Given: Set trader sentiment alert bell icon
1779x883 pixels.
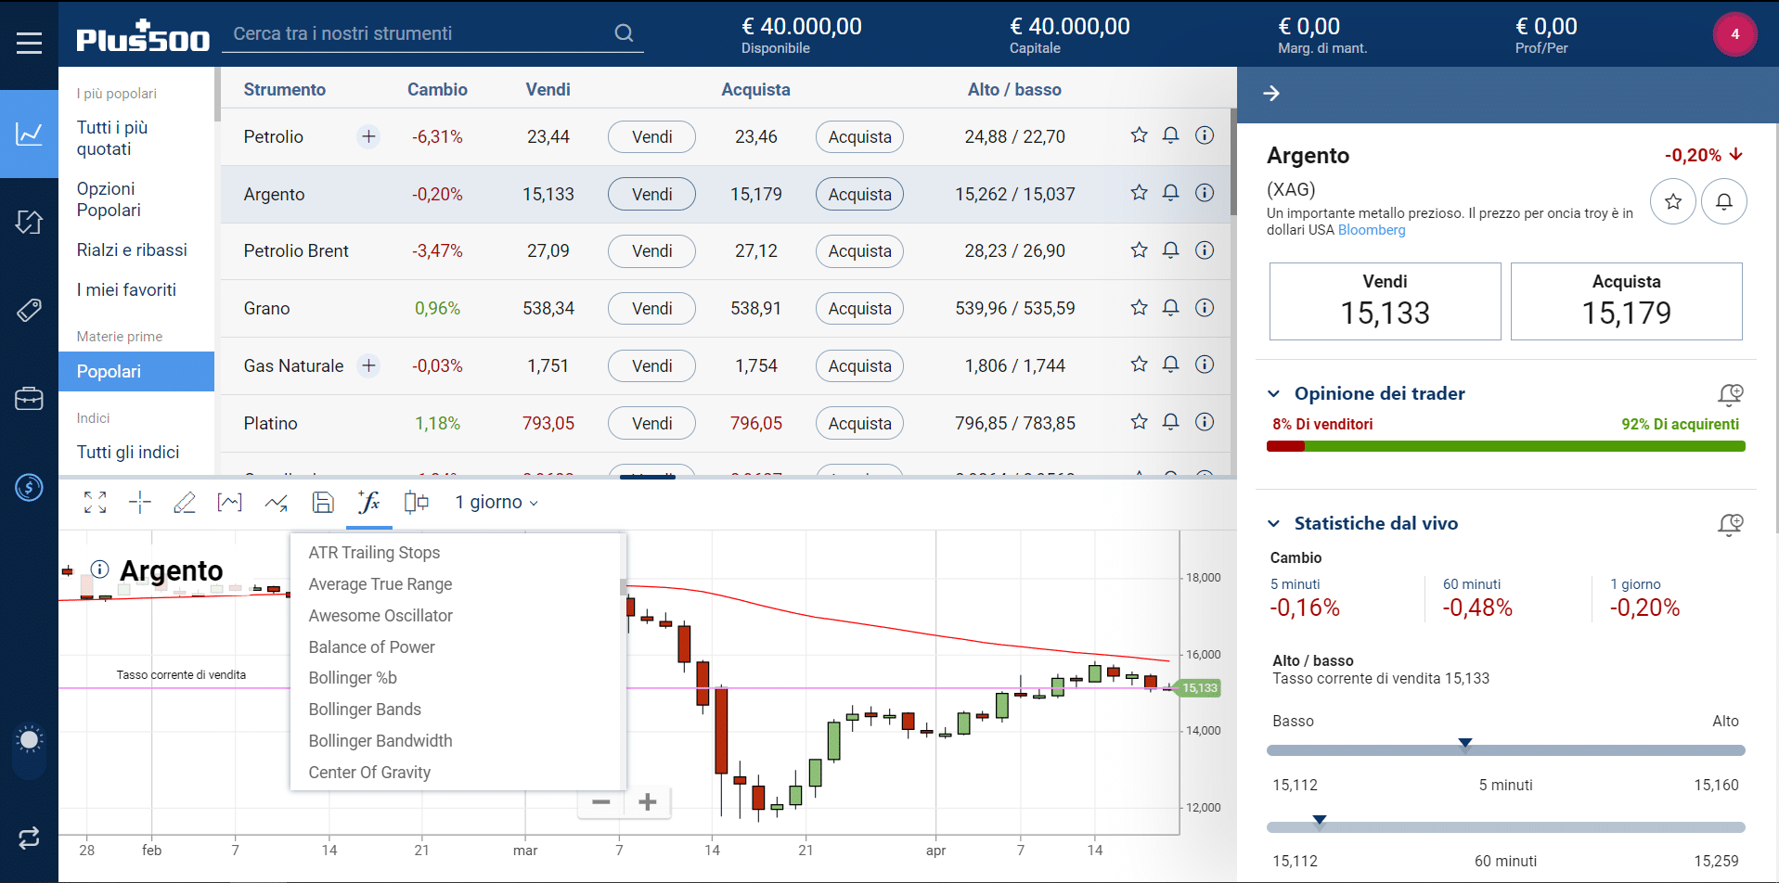Looking at the screenshot, I should tap(1730, 395).
